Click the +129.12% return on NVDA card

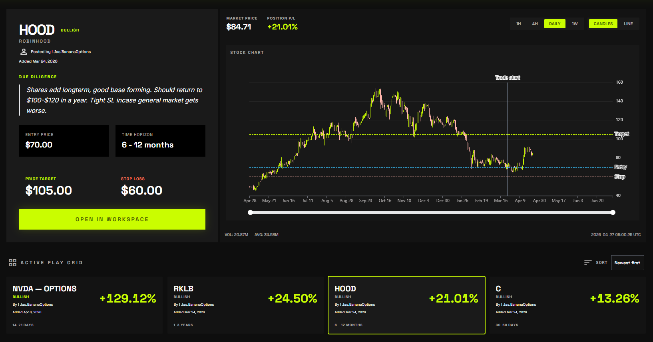click(128, 299)
